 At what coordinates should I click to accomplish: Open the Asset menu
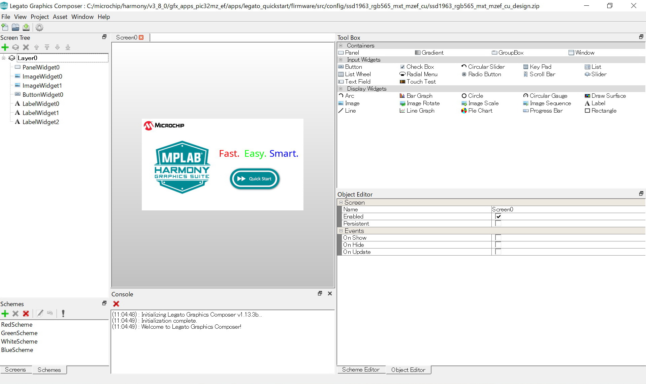coord(60,17)
